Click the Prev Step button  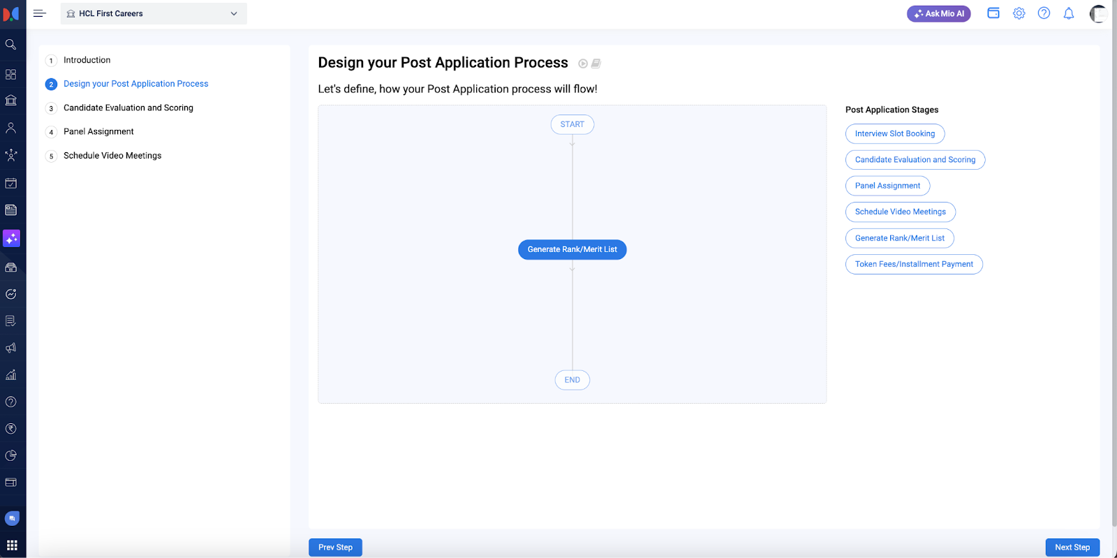pyautogui.click(x=335, y=548)
